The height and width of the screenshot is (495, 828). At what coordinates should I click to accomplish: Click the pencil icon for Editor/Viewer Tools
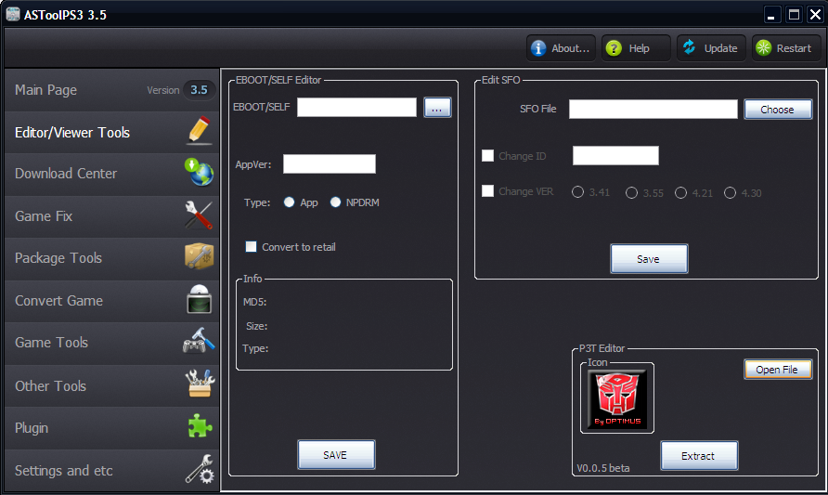[x=199, y=131]
